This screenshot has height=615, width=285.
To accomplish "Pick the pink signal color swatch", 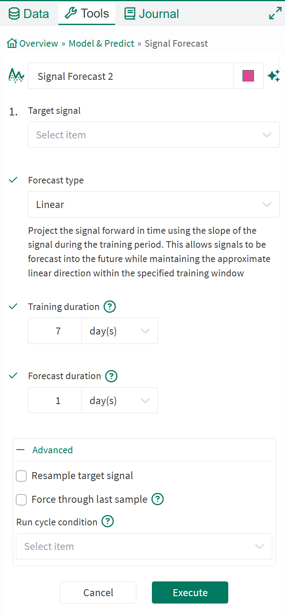I will click(x=248, y=76).
